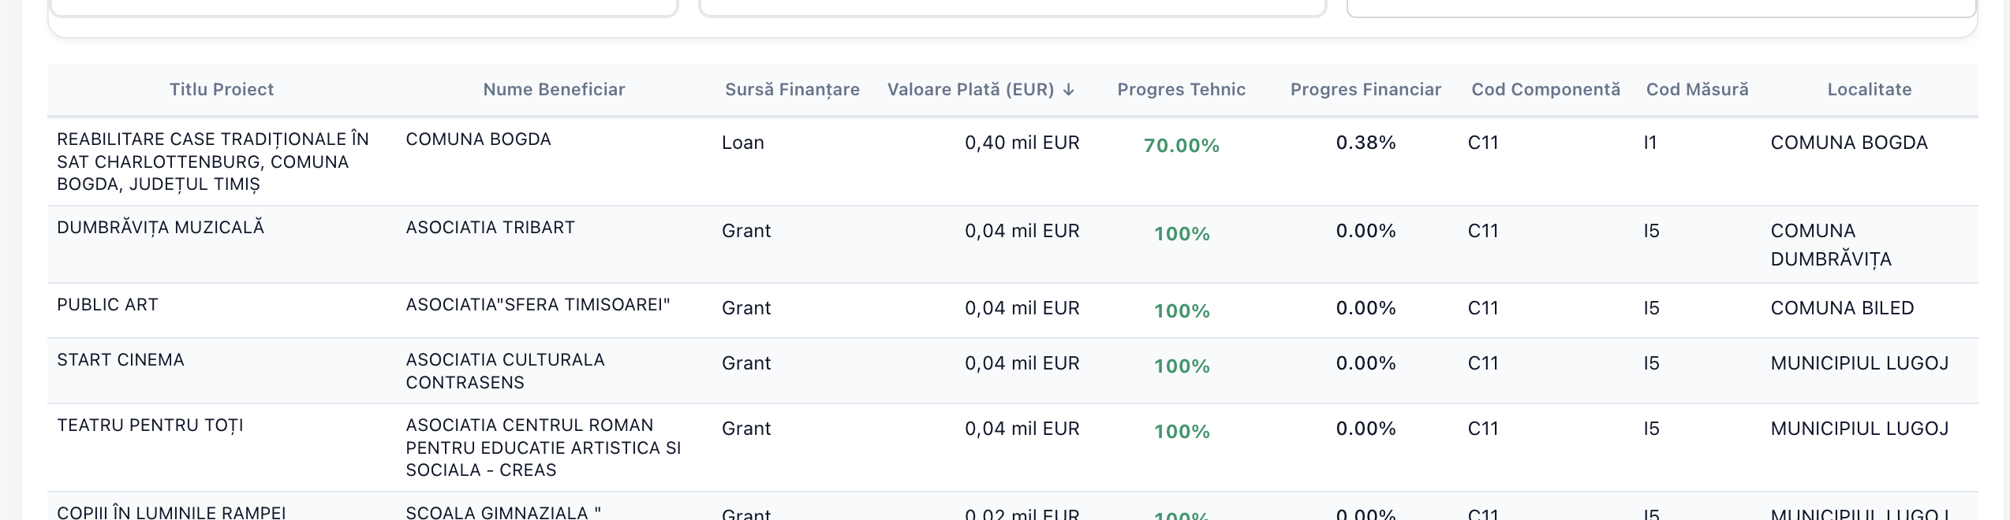Open the REABILITARE CASE TRADIȚIONALE project row

1012,162
